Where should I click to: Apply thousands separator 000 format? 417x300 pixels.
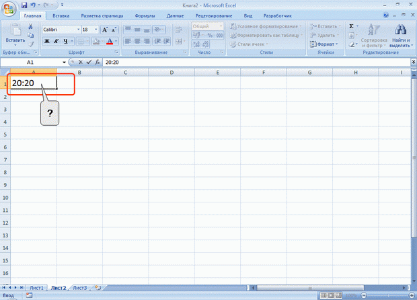click(x=219, y=36)
